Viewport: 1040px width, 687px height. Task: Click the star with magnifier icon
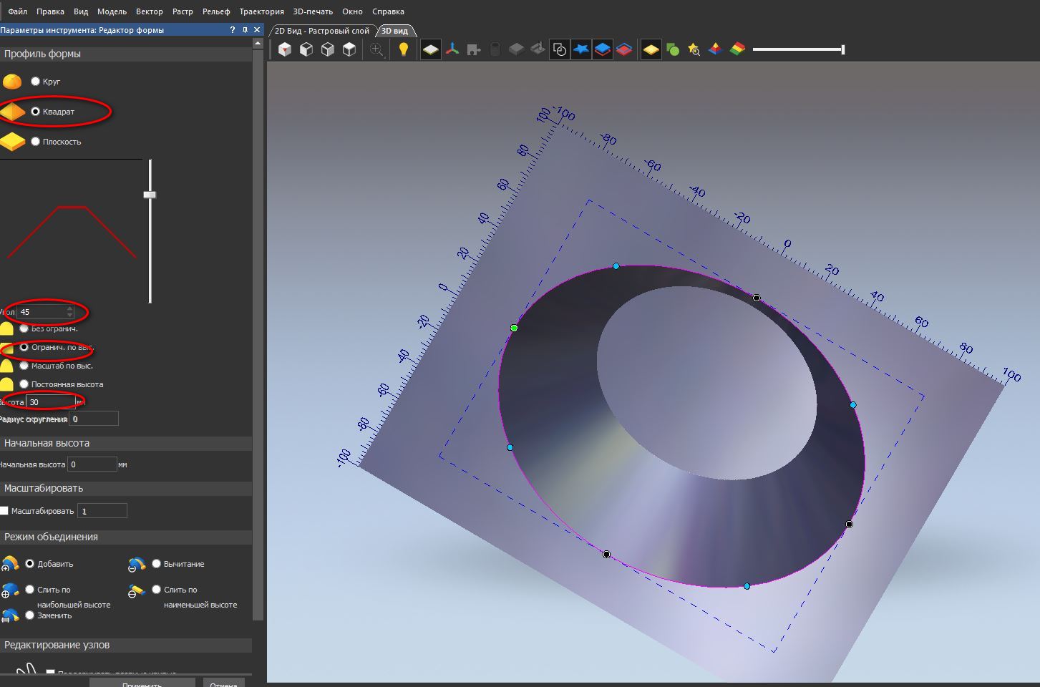pos(694,49)
